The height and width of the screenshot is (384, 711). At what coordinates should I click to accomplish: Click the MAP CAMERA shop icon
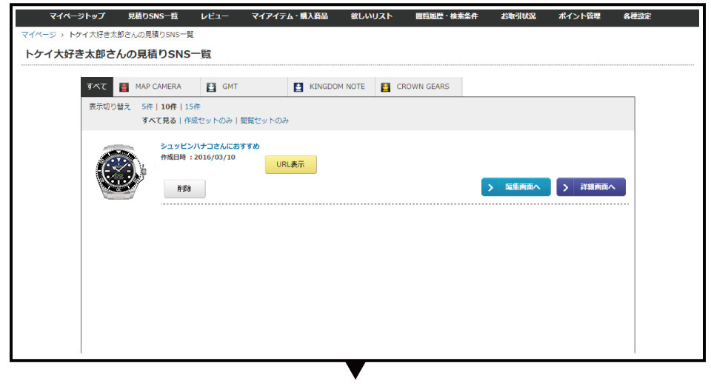point(124,87)
